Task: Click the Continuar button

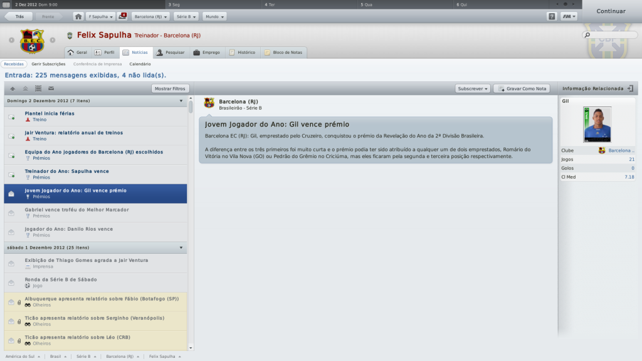Action: pos(611,11)
